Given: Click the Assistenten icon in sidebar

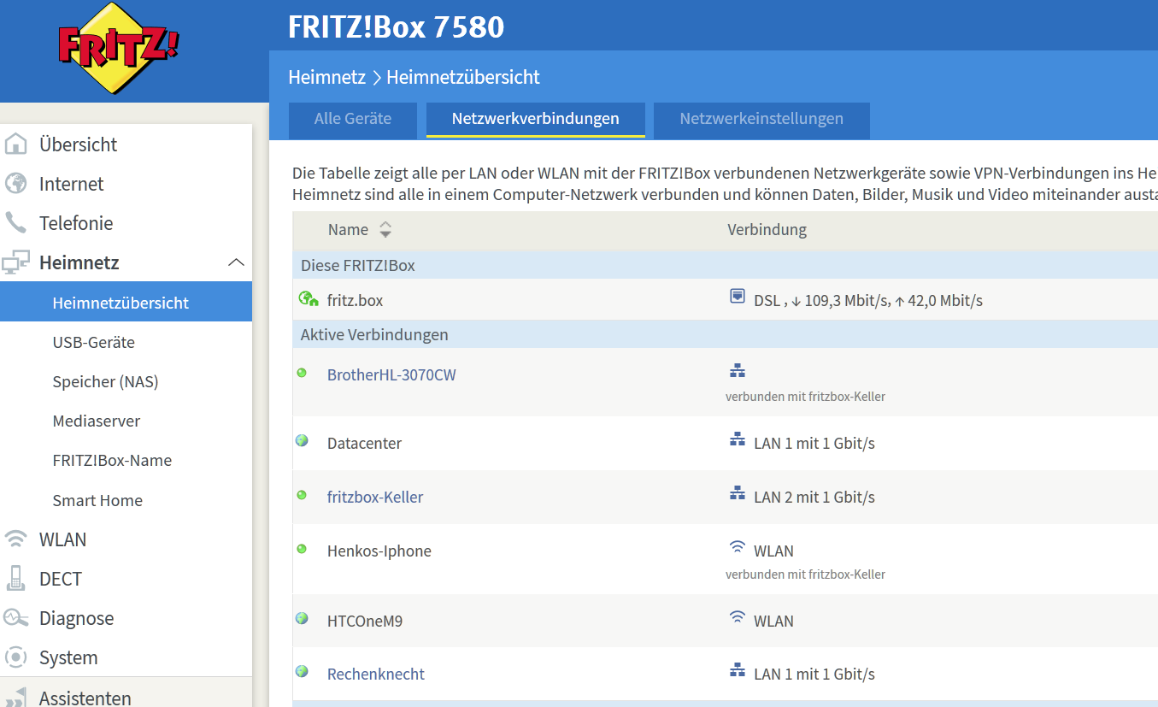Looking at the screenshot, I should pos(16,697).
